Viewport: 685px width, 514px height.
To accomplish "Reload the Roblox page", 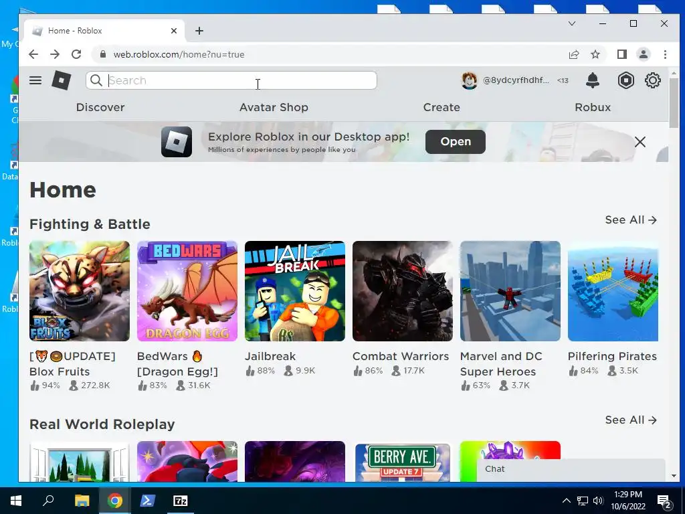I will point(76,54).
